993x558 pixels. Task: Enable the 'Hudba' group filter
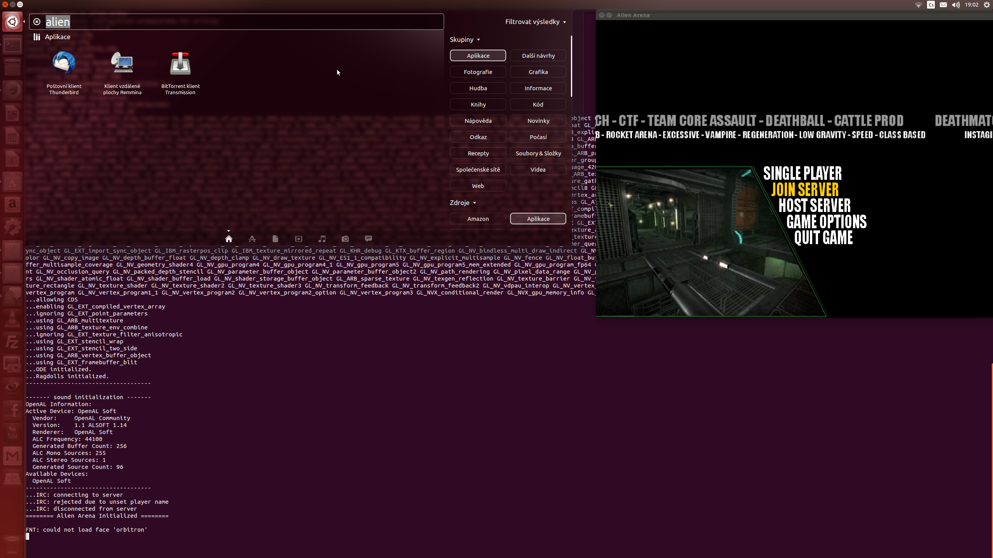coord(478,88)
